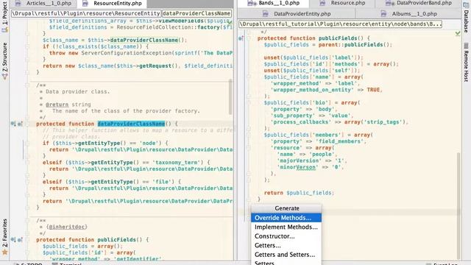Click ServerConfigurationException in left editor
The width and height of the screenshot is (471, 265).
click(127, 53)
